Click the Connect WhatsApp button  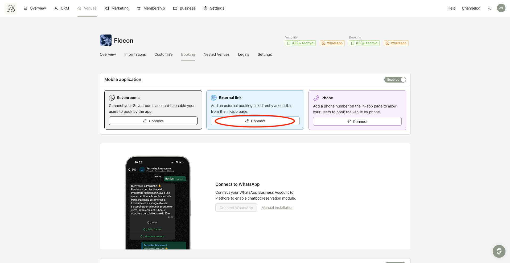[x=236, y=208]
